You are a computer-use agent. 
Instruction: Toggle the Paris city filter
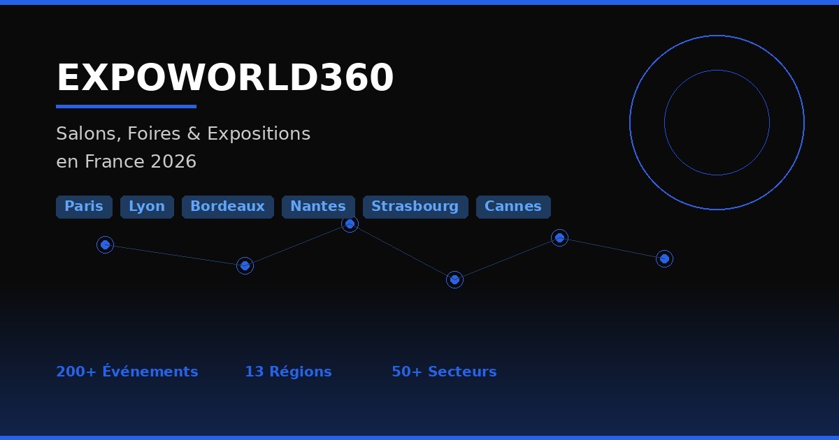tap(84, 207)
